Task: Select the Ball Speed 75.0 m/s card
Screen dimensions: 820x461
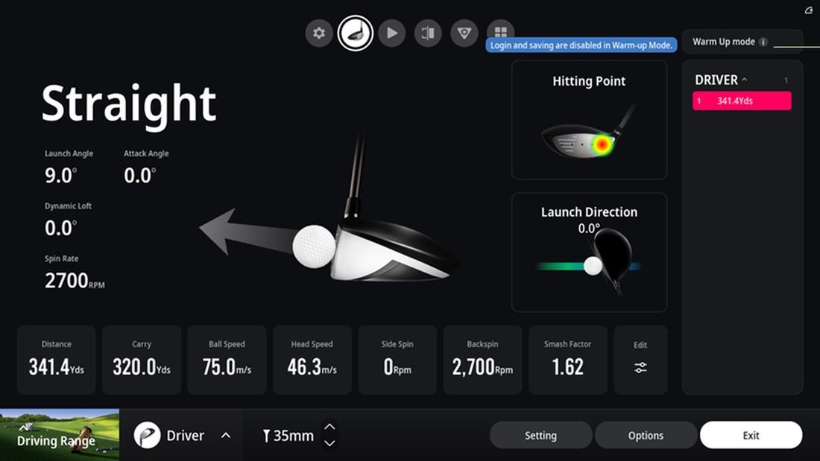Action: 227,360
